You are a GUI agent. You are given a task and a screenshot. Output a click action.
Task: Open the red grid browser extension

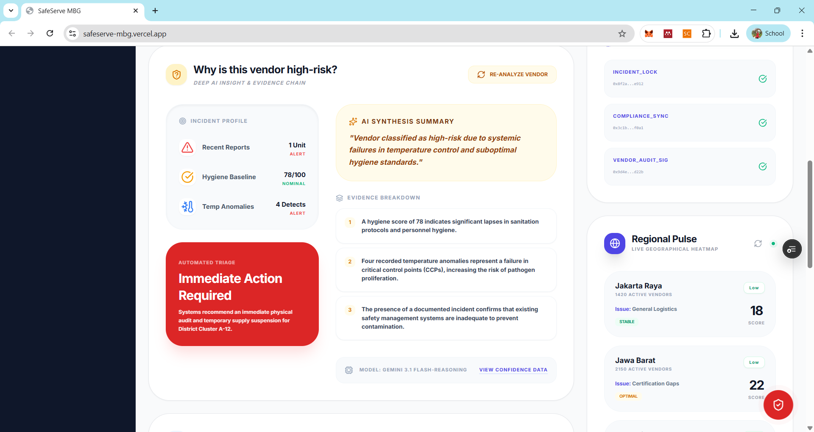pos(668,33)
